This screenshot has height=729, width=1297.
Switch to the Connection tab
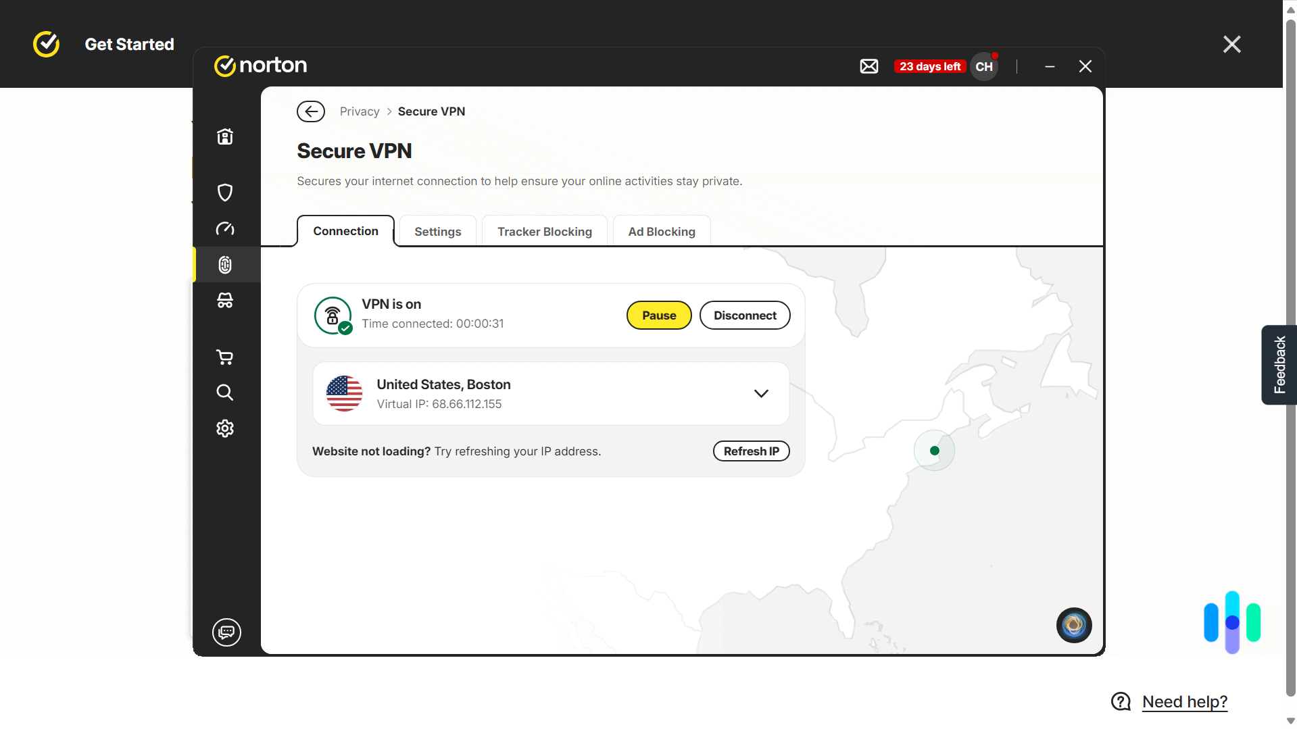(345, 231)
